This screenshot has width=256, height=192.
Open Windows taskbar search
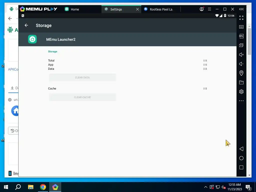18,187
